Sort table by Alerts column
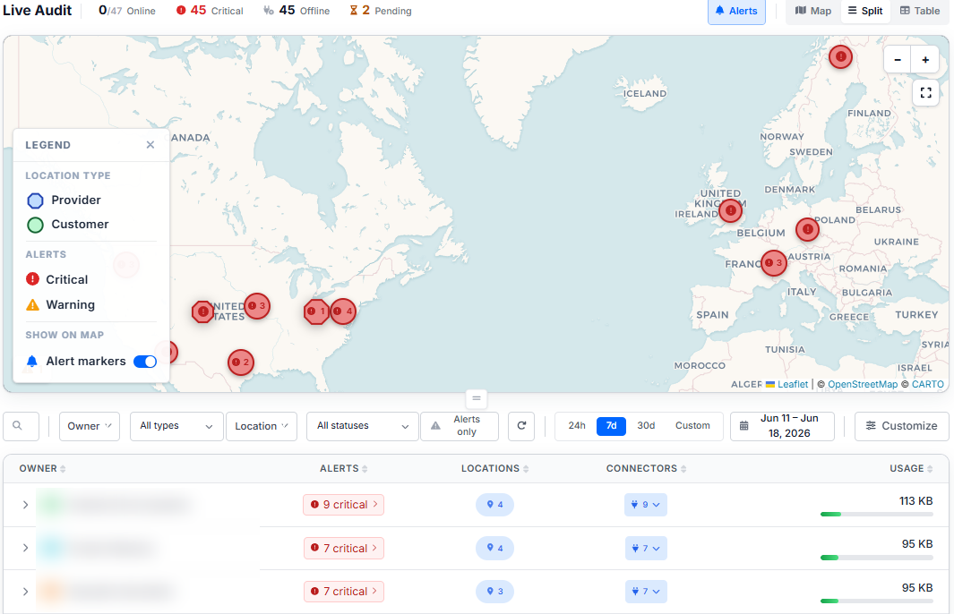 344,469
